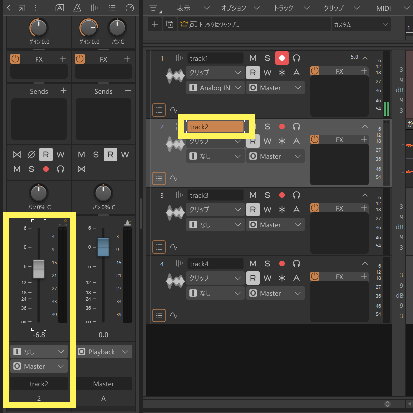Open the list view icon in inspector toolbar

click(112, 8)
